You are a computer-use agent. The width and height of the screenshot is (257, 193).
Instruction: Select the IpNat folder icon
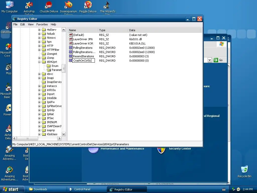click(44, 114)
